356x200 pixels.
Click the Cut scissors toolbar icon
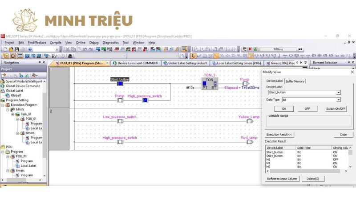click(x=68, y=49)
